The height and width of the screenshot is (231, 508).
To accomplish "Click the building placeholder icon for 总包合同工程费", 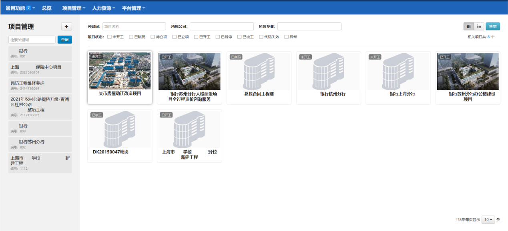I will click(258, 71).
